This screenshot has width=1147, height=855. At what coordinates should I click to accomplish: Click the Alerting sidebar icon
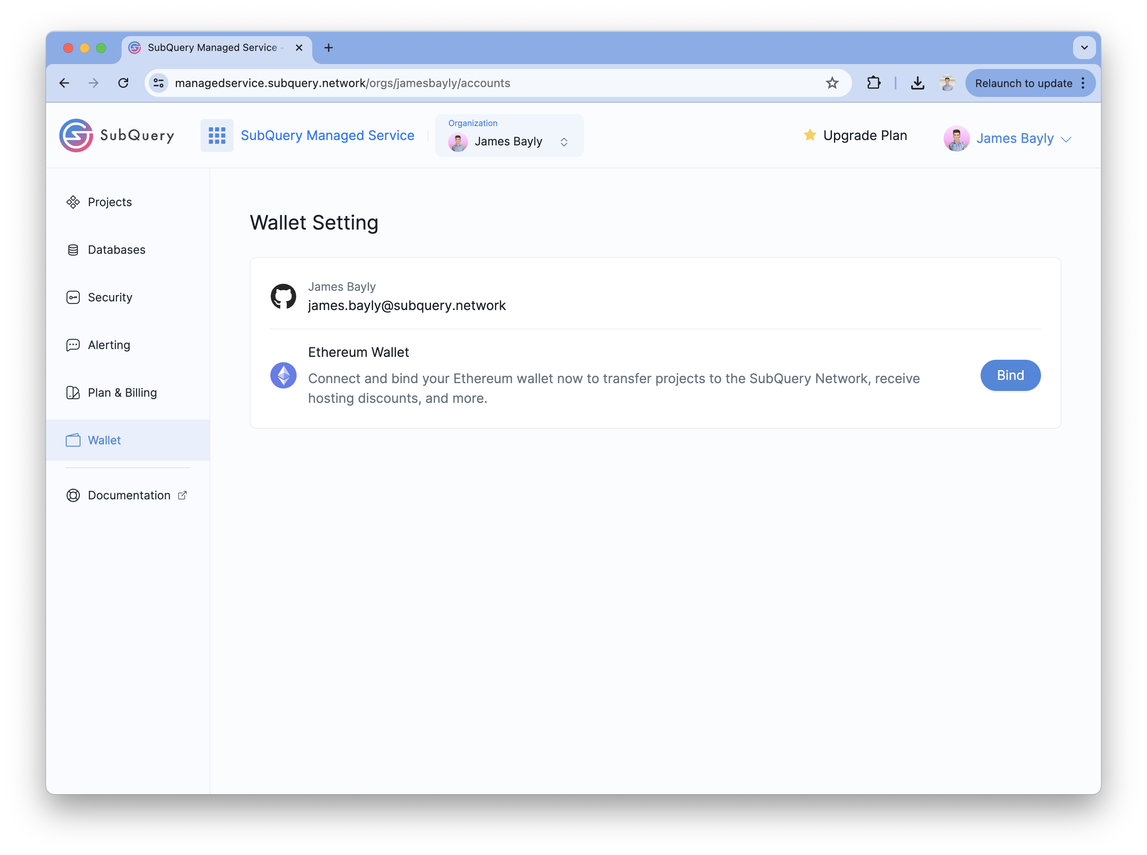pyautogui.click(x=74, y=345)
